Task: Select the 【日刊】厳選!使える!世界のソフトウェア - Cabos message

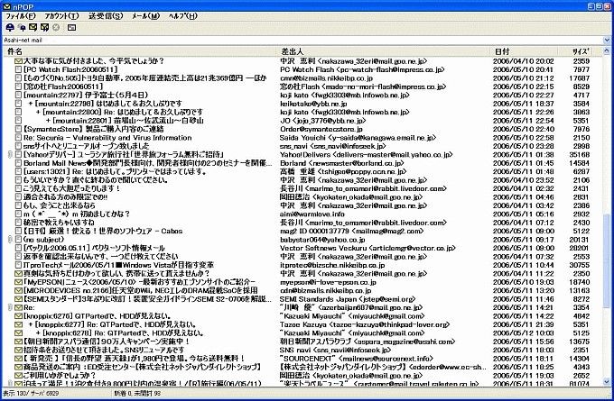Action: (103, 231)
